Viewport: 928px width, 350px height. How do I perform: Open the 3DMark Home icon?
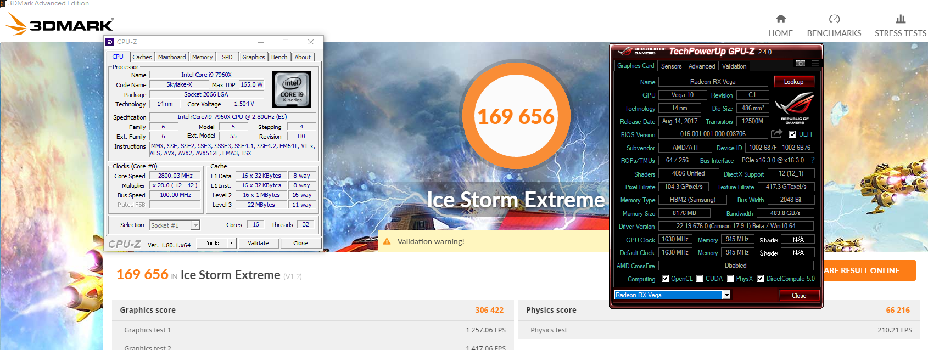pos(781,19)
